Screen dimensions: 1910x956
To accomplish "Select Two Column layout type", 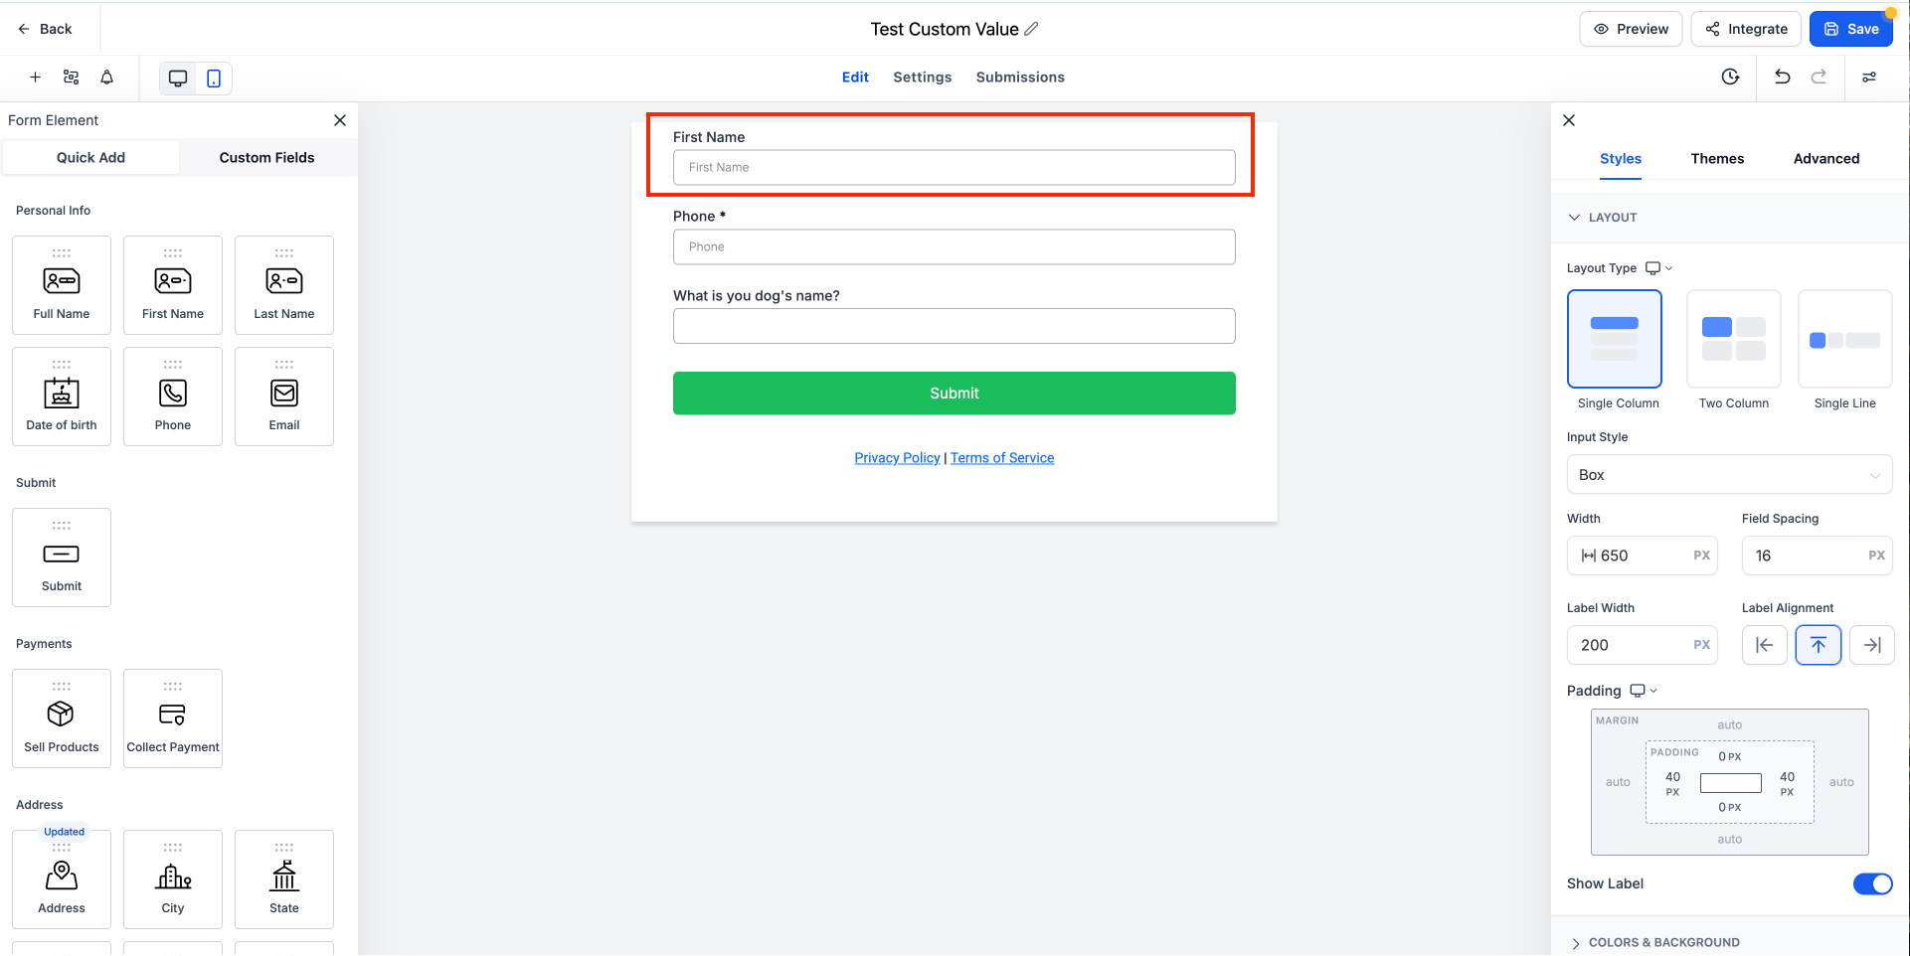I will click(x=1733, y=340).
